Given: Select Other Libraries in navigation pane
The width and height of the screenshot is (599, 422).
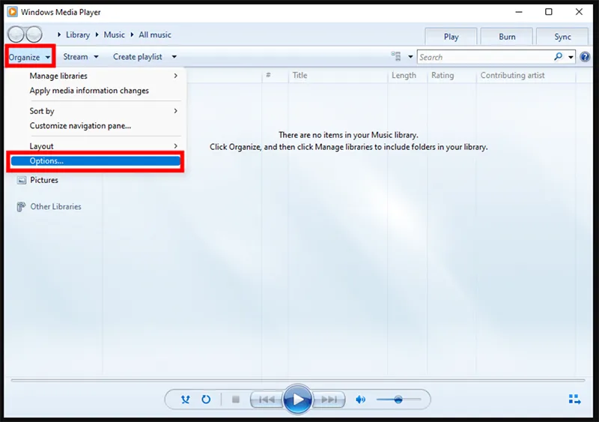Looking at the screenshot, I should click(55, 207).
